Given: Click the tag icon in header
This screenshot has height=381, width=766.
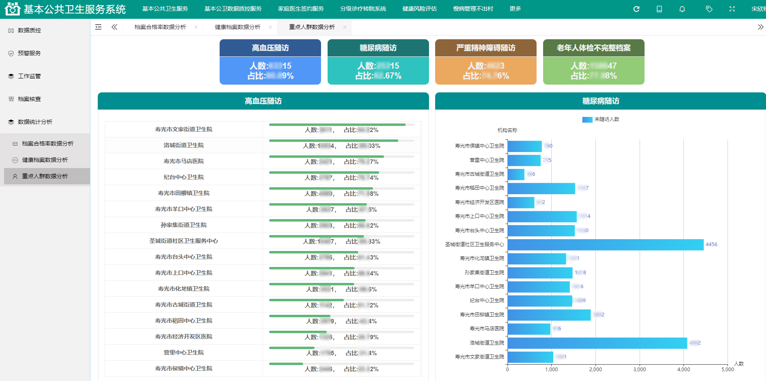Looking at the screenshot, I should 709,9.
